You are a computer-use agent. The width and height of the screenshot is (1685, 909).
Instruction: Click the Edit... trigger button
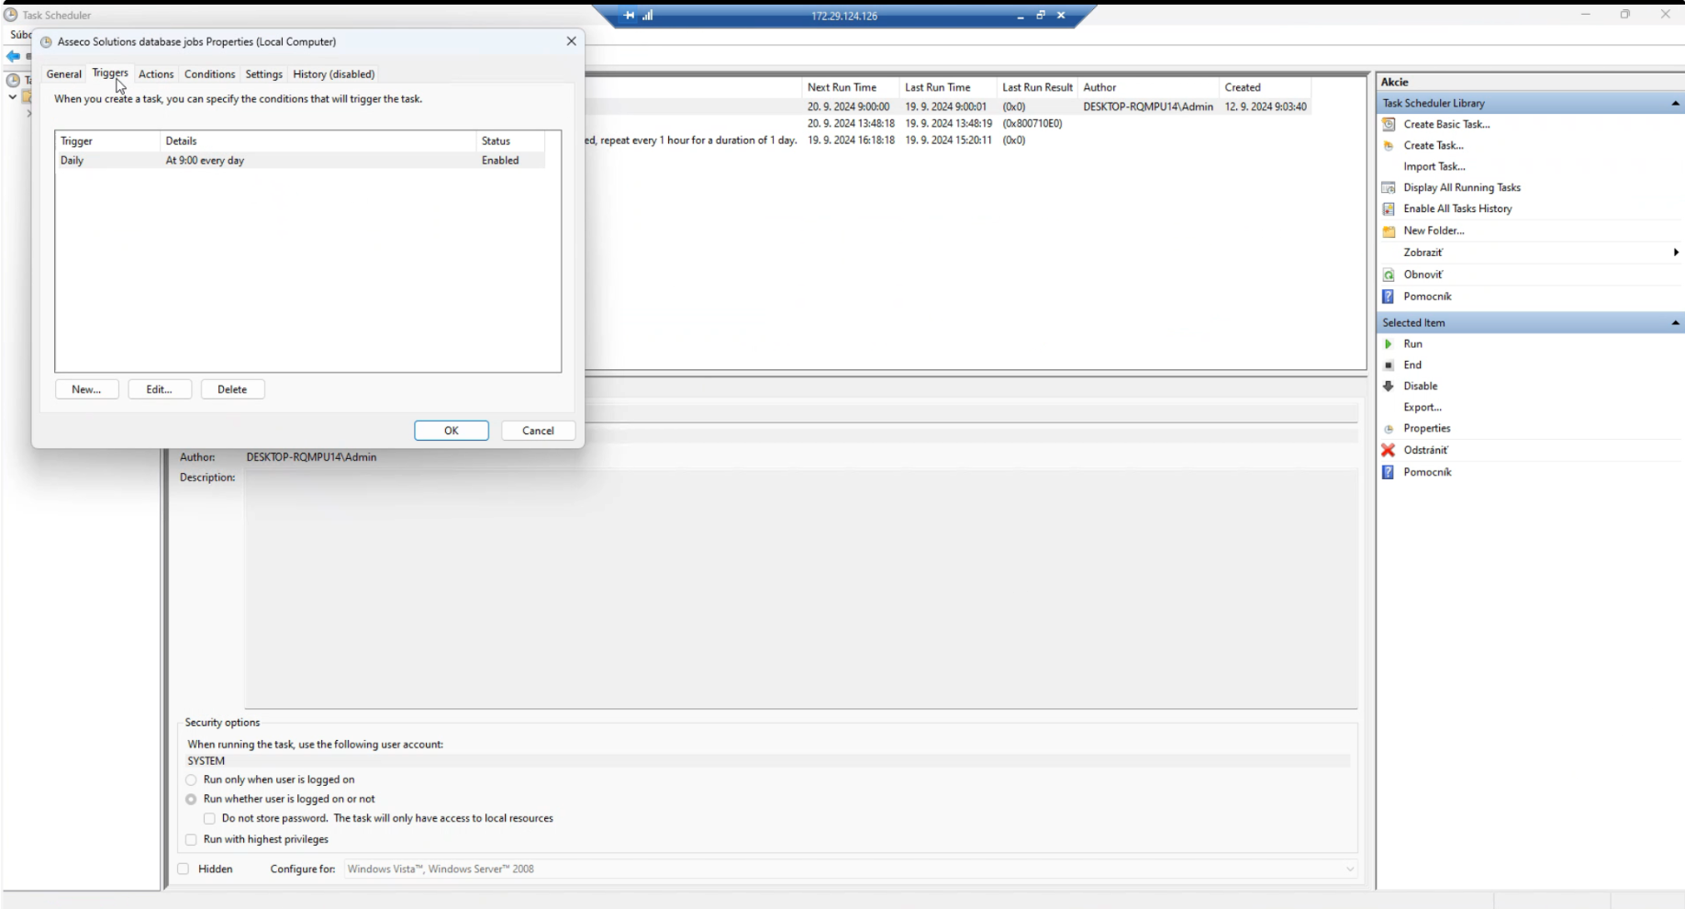click(160, 389)
